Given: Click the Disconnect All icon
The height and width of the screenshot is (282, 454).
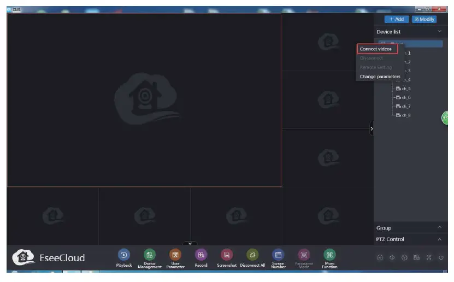Looking at the screenshot, I should pos(252,255).
